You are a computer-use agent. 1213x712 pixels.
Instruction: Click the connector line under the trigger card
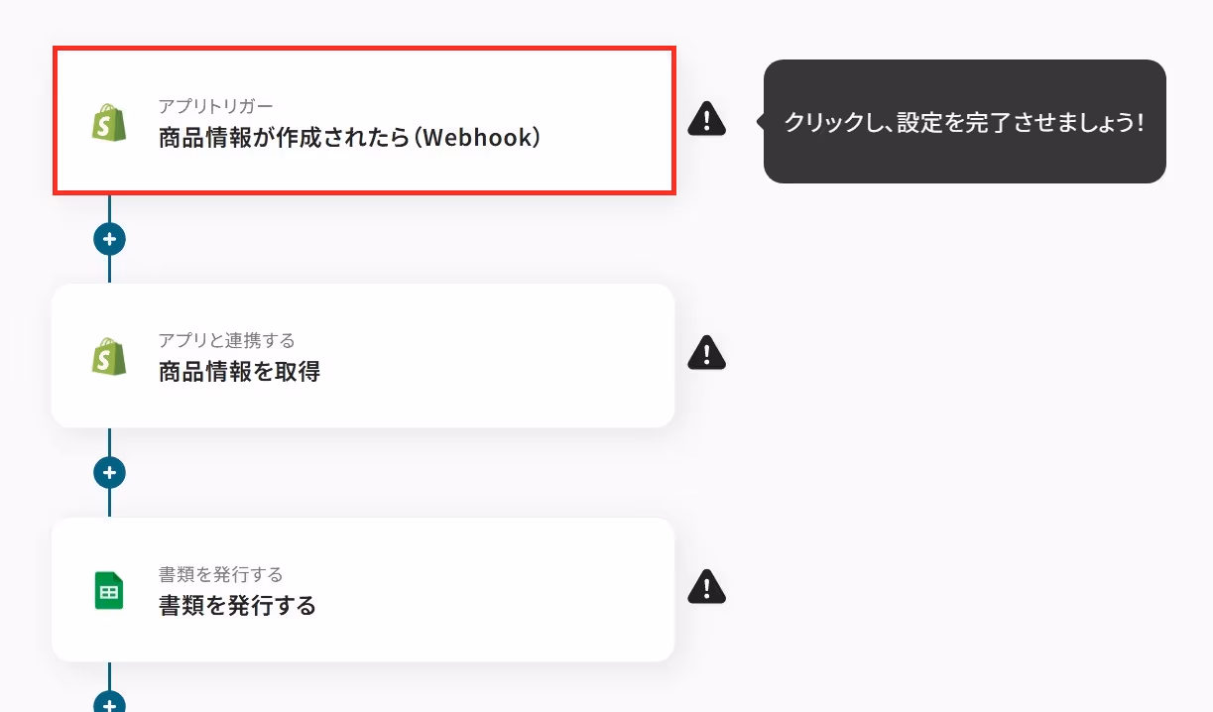[109, 208]
